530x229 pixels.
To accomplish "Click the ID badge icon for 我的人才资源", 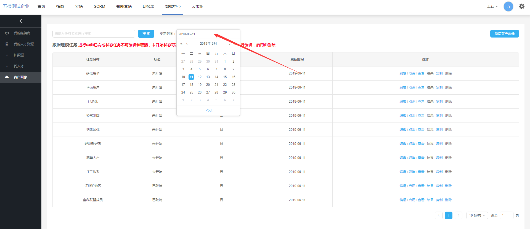I will (7, 44).
